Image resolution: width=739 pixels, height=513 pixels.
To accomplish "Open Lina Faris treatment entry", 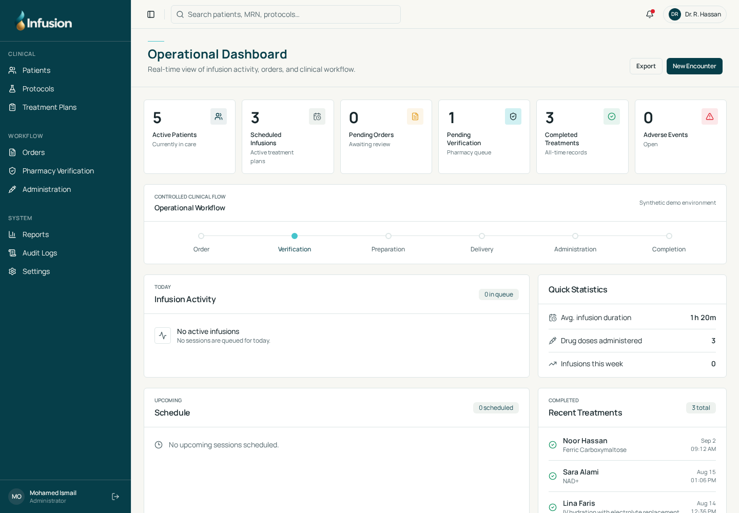I will click(x=632, y=505).
